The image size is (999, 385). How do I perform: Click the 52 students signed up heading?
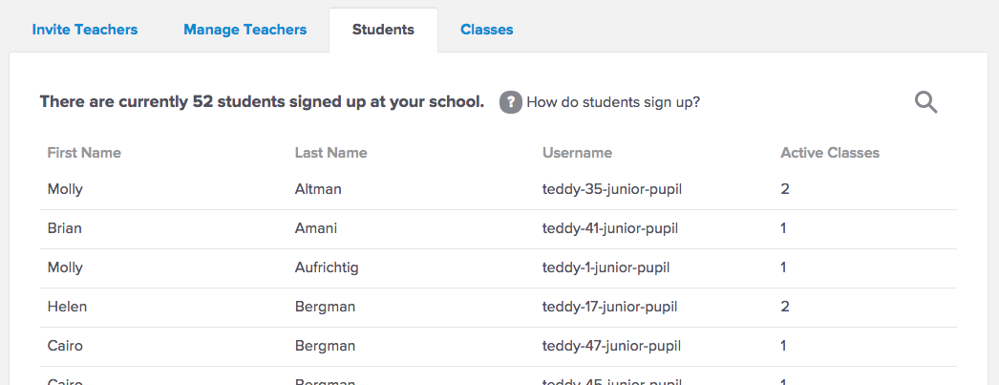[262, 101]
